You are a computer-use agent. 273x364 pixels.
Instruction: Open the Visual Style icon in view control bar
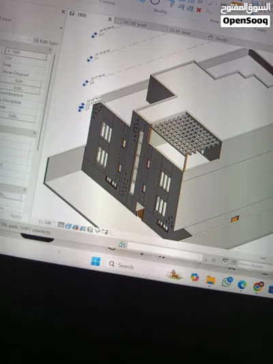click(x=68, y=226)
